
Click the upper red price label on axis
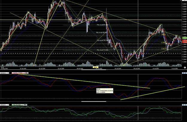(185, 41)
